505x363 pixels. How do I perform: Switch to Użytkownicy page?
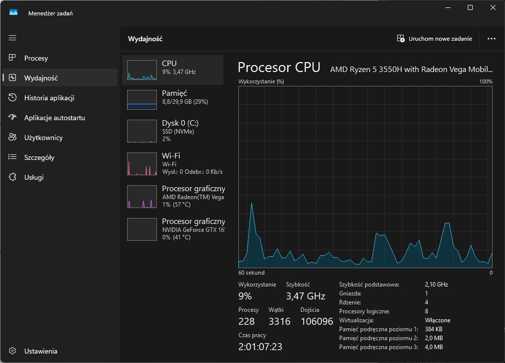[44, 138]
